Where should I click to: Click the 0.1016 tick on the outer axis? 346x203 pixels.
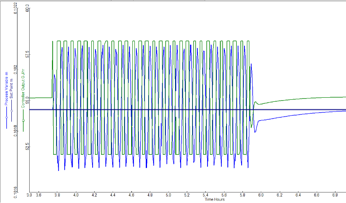(x=15, y=192)
